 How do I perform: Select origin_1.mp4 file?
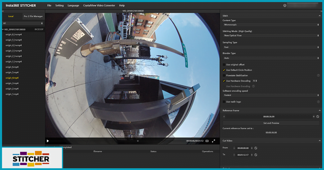12,94
